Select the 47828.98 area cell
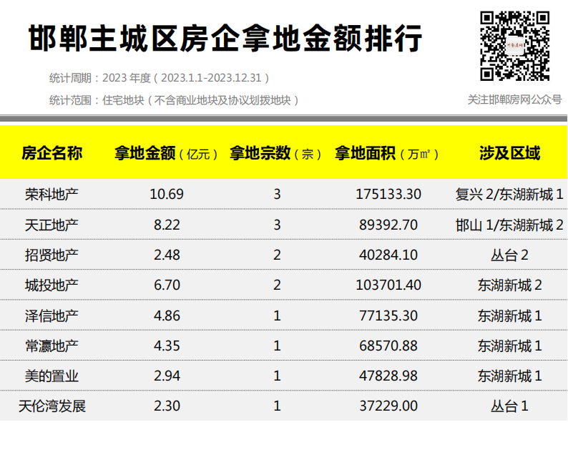The width and height of the screenshot is (568, 460). [x=388, y=376]
